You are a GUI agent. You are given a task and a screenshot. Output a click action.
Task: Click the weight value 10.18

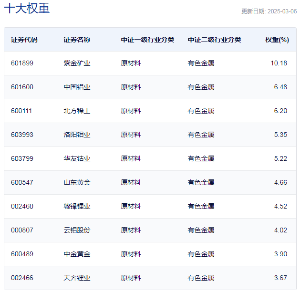pos(279,63)
